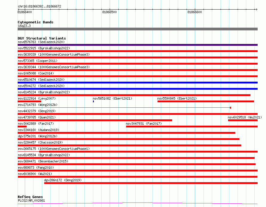Open nsv6145224 (ByrskaBishop2022) label
The width and height of the screenshot is (266, 207).
tap(44, 92)
